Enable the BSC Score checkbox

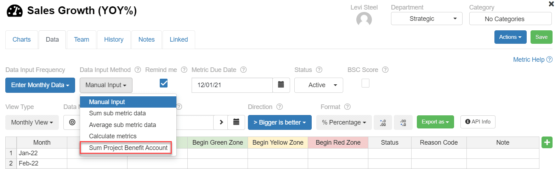click(365, 83)
